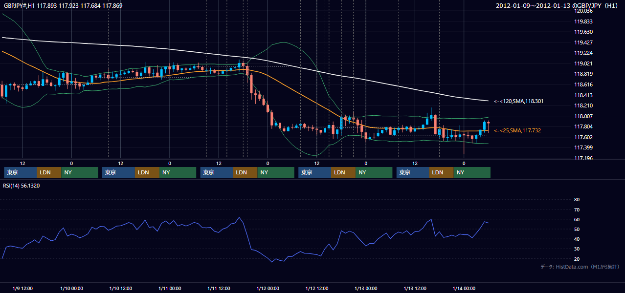Click price axis value 118.616
The height and width of the screenshot is (293, 625).
583,84
